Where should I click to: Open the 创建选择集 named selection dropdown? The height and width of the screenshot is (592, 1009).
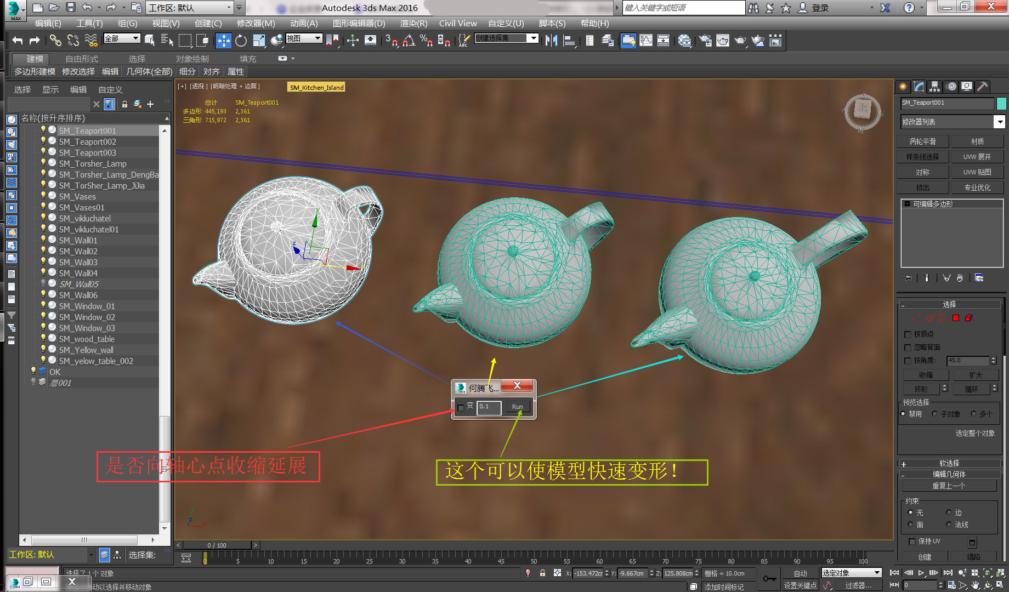click(507, 38)
